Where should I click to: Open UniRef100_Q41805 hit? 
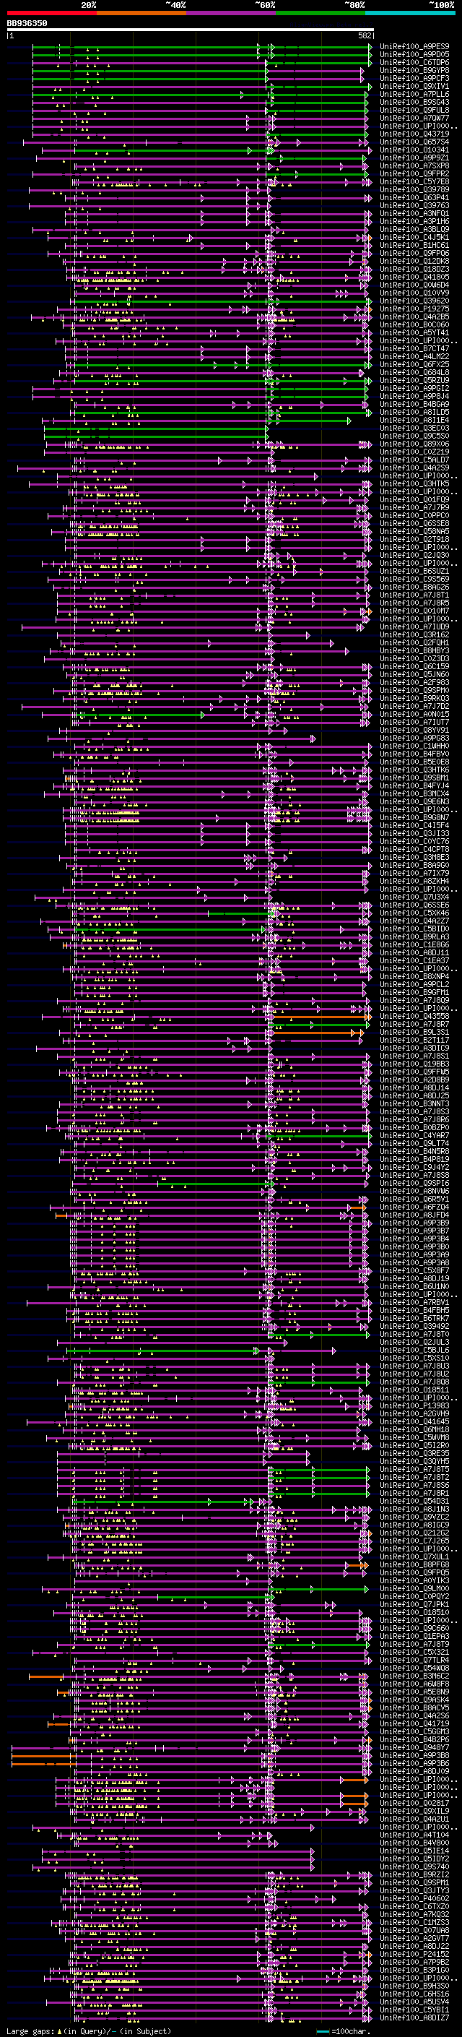tap(414, 277)
